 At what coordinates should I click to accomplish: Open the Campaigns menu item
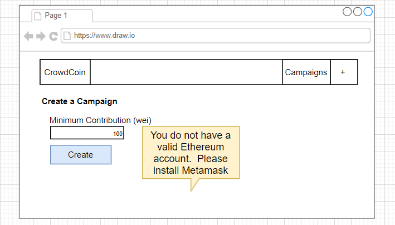(x=306, y=72)
